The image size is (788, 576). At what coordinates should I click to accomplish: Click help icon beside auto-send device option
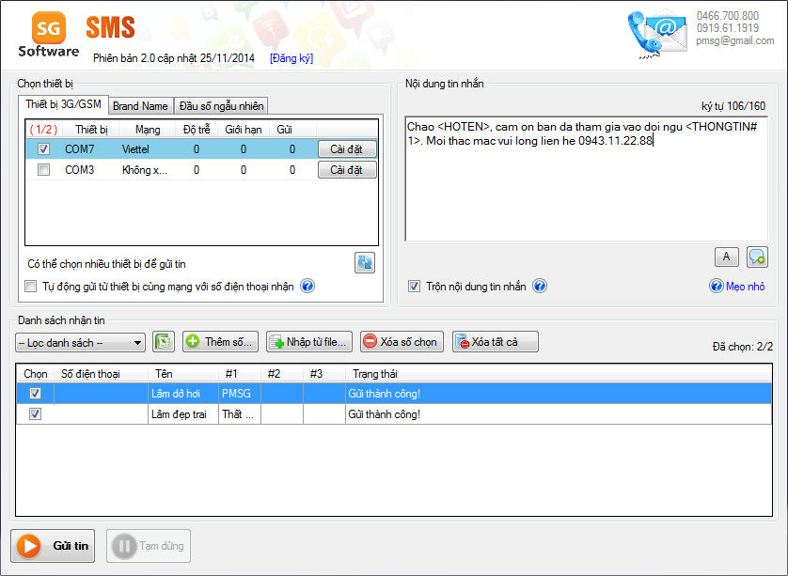tap(307, 287)
